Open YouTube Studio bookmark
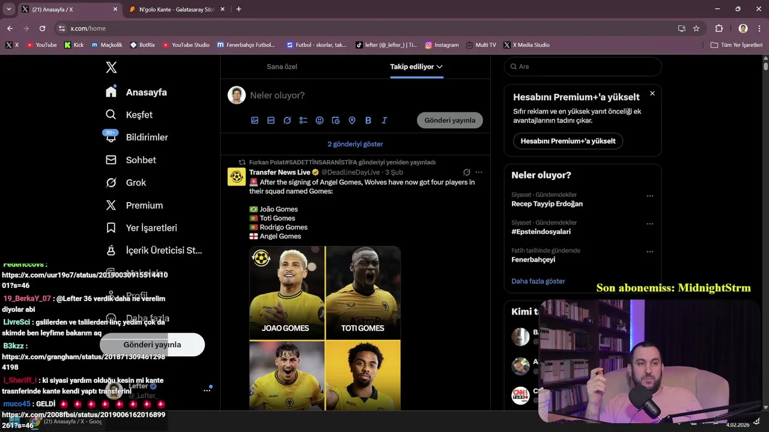The height and width of the screenshot is (432, 769). 186,45
